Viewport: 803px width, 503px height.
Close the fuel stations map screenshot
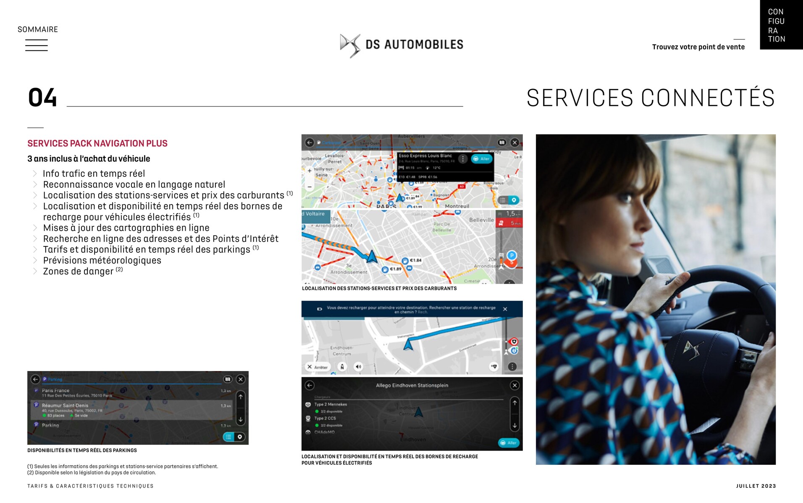514,143
